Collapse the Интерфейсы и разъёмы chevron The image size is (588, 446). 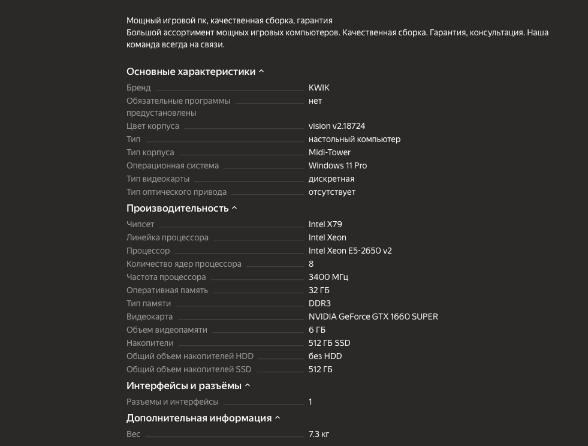pyautogui.click(x=248, y=385)
